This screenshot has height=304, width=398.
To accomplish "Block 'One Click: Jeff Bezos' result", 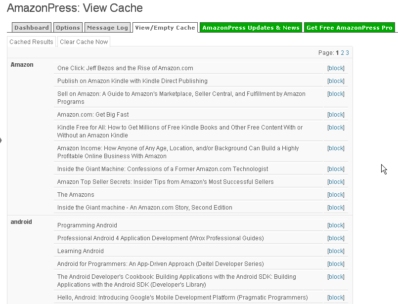I will click(336, 68).
